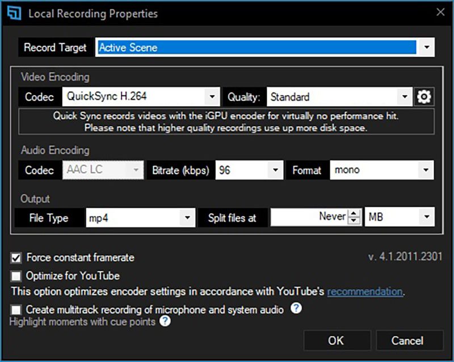Decrease split files value with down arrow
Screen dimensions: 454x362
pos(354,221)
